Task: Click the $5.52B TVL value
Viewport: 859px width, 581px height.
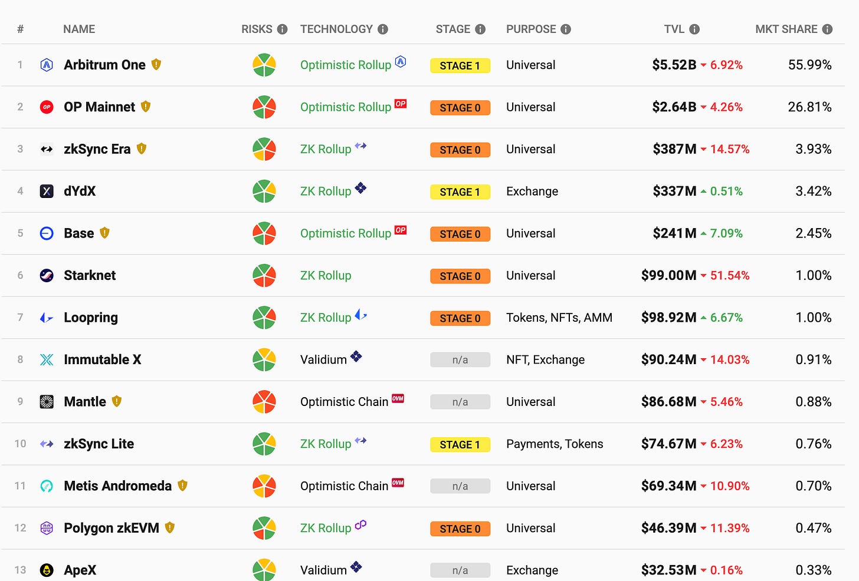Action: coord(674,65)
